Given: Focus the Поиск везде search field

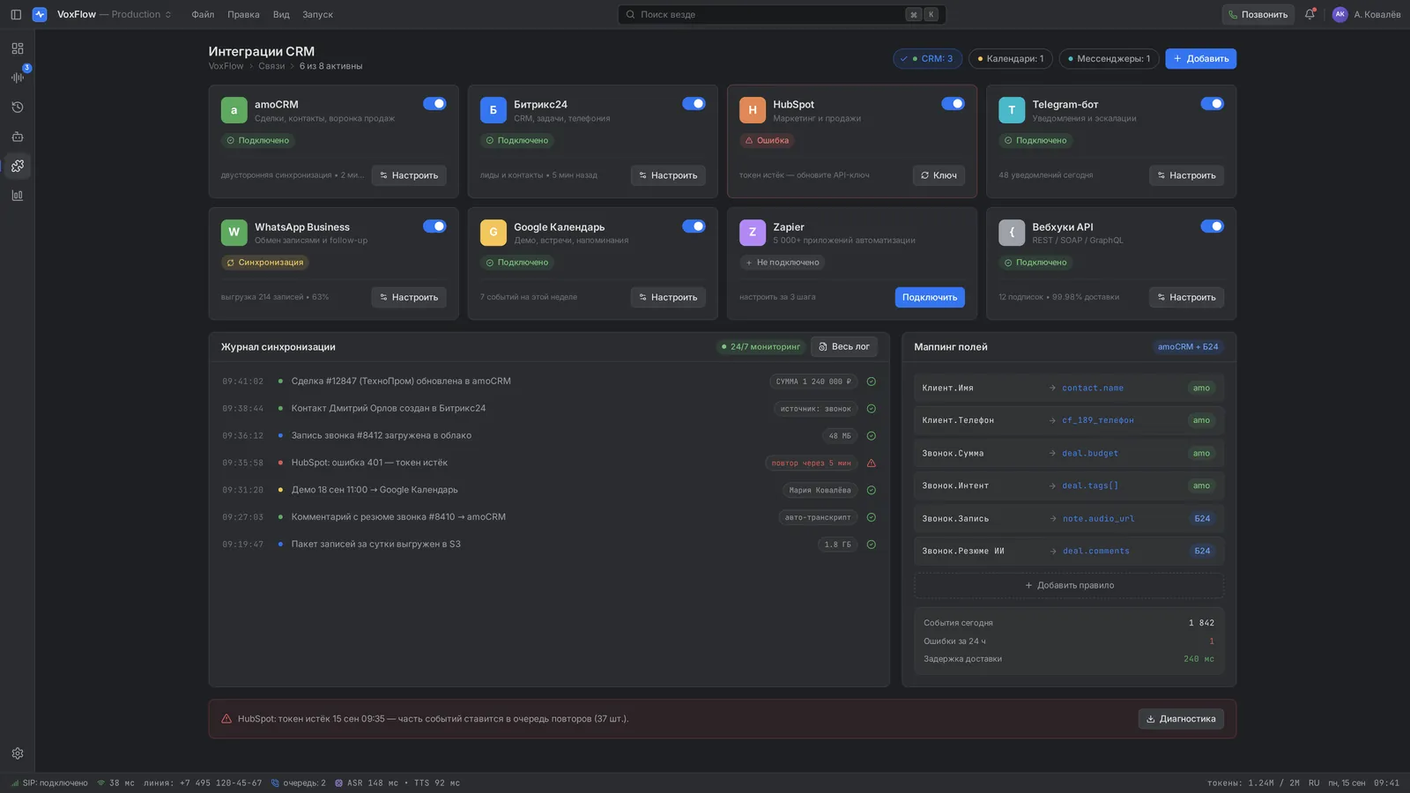Looking at the screenshot, I should [x=782, y=14].
